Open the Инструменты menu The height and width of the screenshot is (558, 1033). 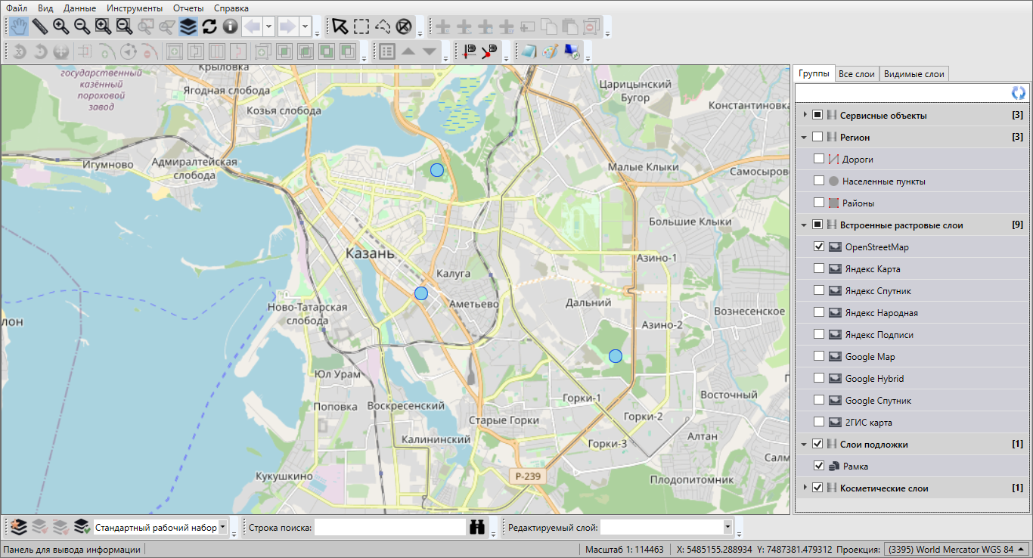(135, 8)
